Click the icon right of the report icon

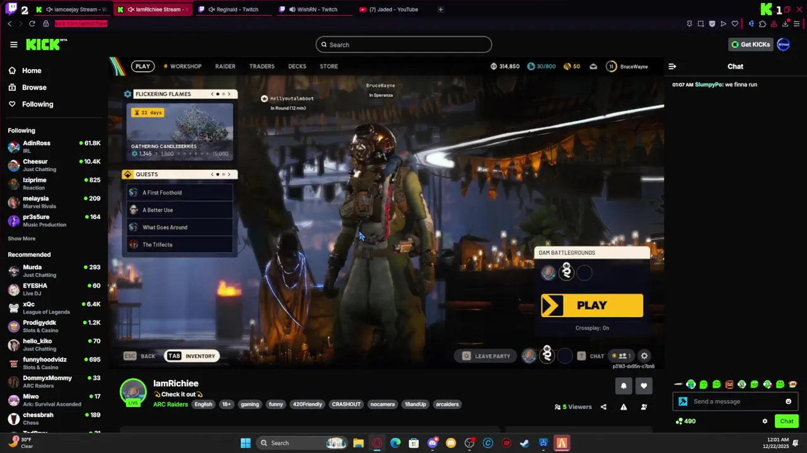pos(644,407)
